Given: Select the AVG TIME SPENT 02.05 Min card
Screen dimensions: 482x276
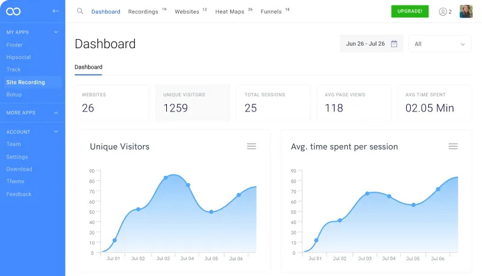Looking at the screenshot, I should point(434,103).
